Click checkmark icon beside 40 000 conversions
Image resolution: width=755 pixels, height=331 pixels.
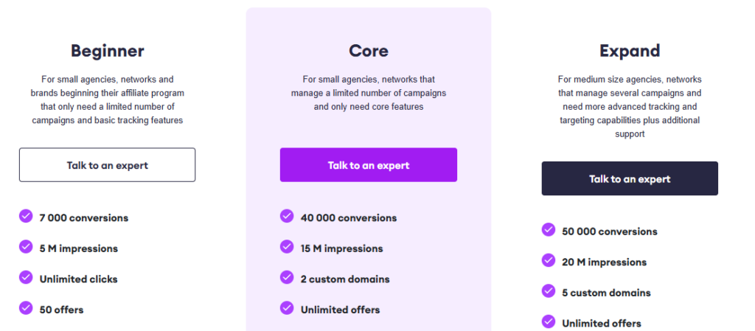[x=287, y=216]
